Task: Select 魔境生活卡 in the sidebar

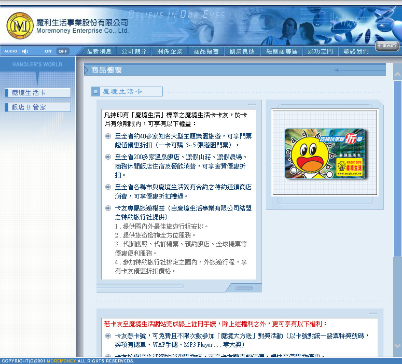Action: 38,92
